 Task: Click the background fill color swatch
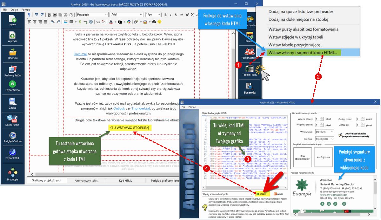120,22
